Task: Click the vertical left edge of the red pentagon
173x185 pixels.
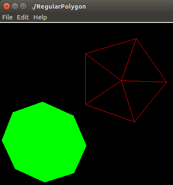Action: (86, 79)
